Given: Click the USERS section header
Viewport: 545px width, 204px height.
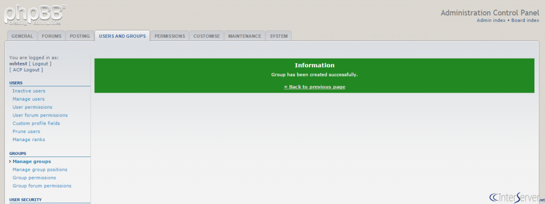Looking at the screenshot, I should point(16,83).
